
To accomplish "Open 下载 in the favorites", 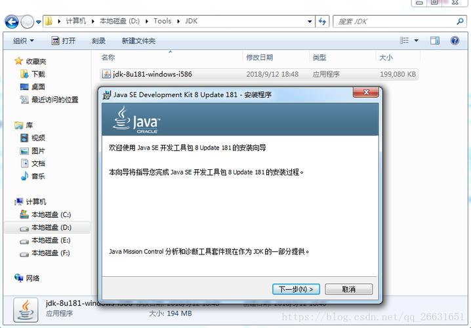I will pos(32,74).
